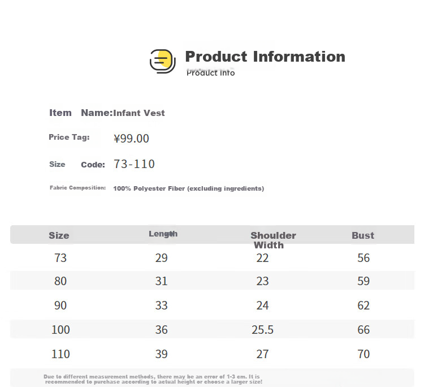Click the yellow Product Information icon
This screenshot has width=424, height=387.
click(163, 61)
